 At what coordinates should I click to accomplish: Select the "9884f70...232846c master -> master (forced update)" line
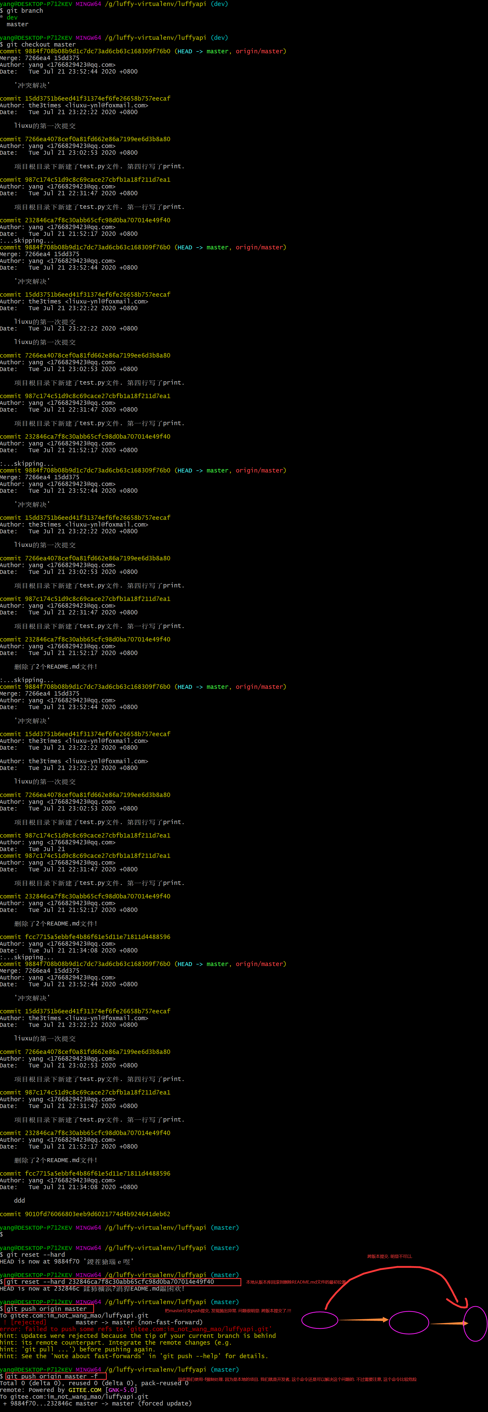97,1403
